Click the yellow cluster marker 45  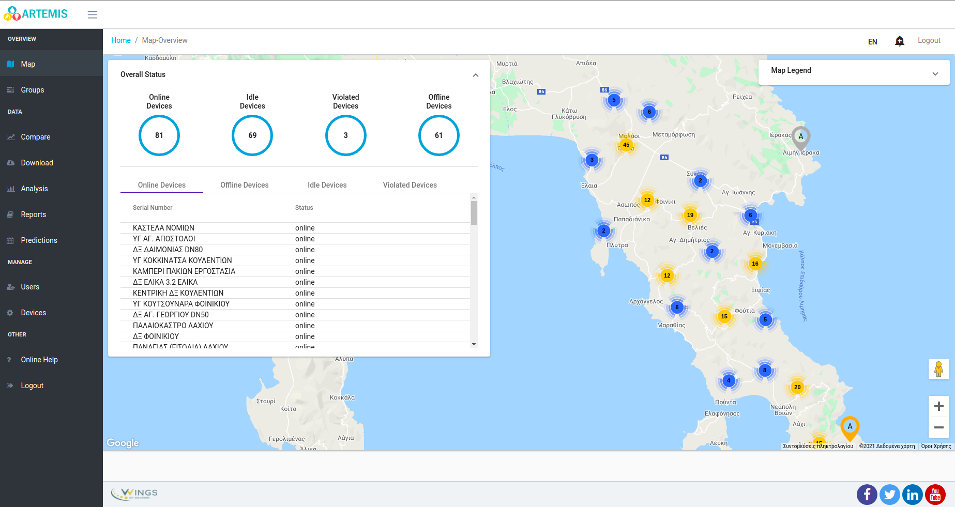click(x=626, y=145)
